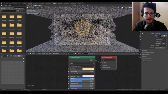Choose the first blue select-mode icon
Image resolution: width=168 pixels, height=94 pixels.
pos(34,5)
